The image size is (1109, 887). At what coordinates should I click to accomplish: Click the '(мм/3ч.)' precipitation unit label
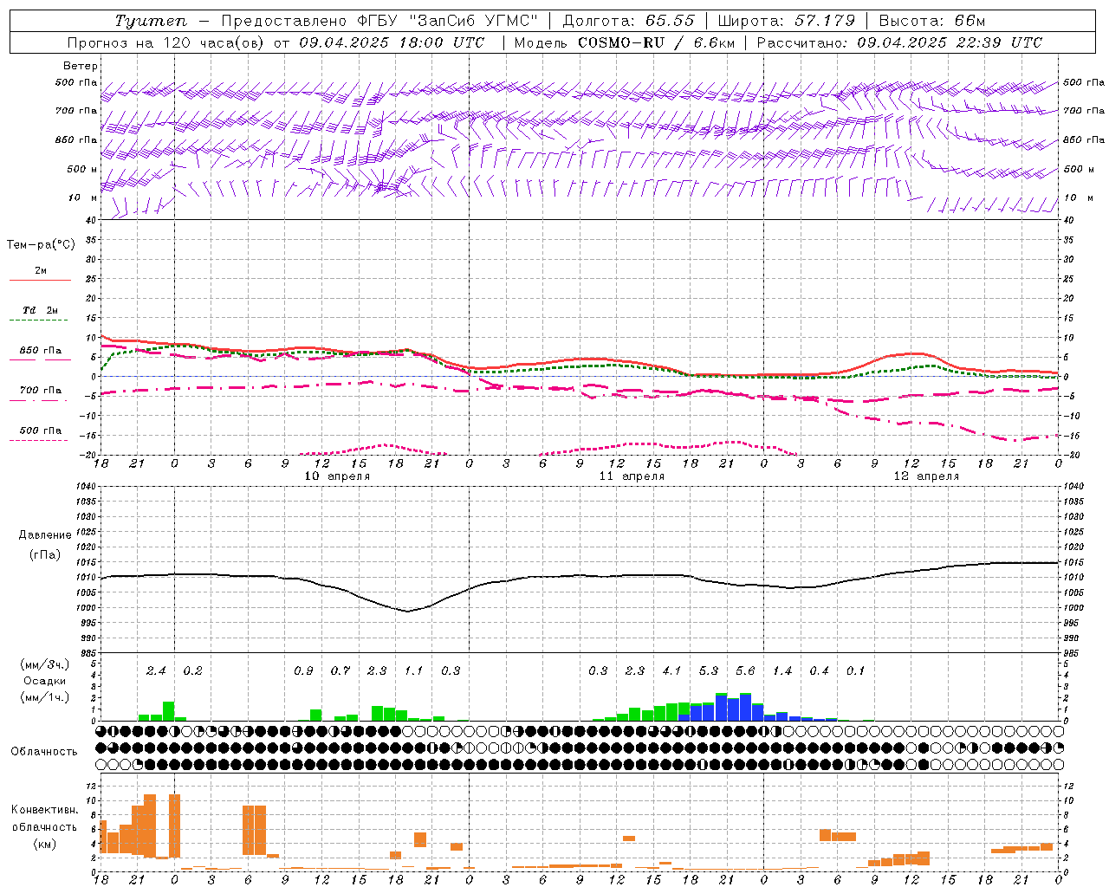point(46,664)
